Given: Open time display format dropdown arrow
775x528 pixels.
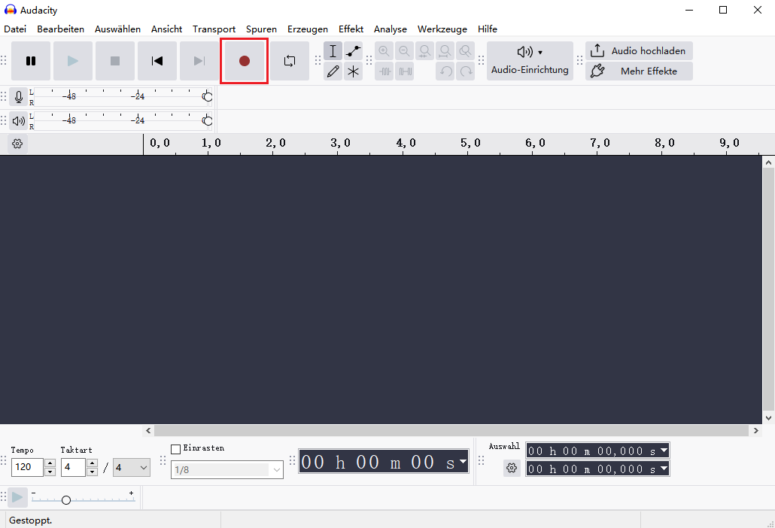Looking at the screenshot, I should [463, 461].
